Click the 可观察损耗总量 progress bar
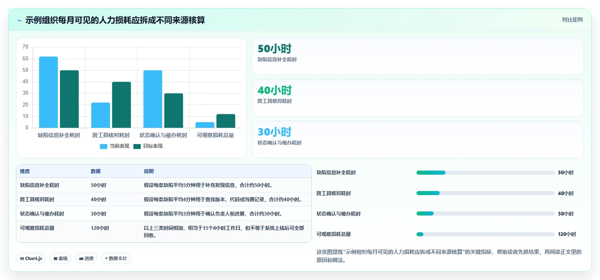This screenshot has width=600, height=280. (485, 234)
